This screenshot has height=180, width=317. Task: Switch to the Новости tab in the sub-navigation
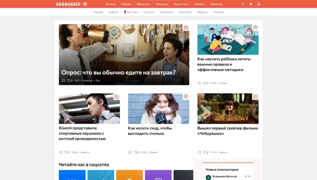[113, 12]
